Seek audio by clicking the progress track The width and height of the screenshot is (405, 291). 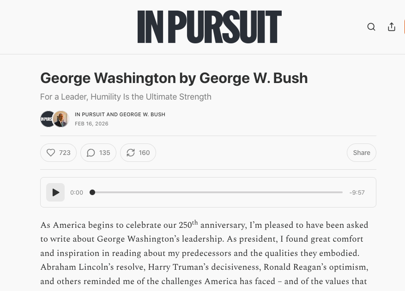(x=217, y=192)
